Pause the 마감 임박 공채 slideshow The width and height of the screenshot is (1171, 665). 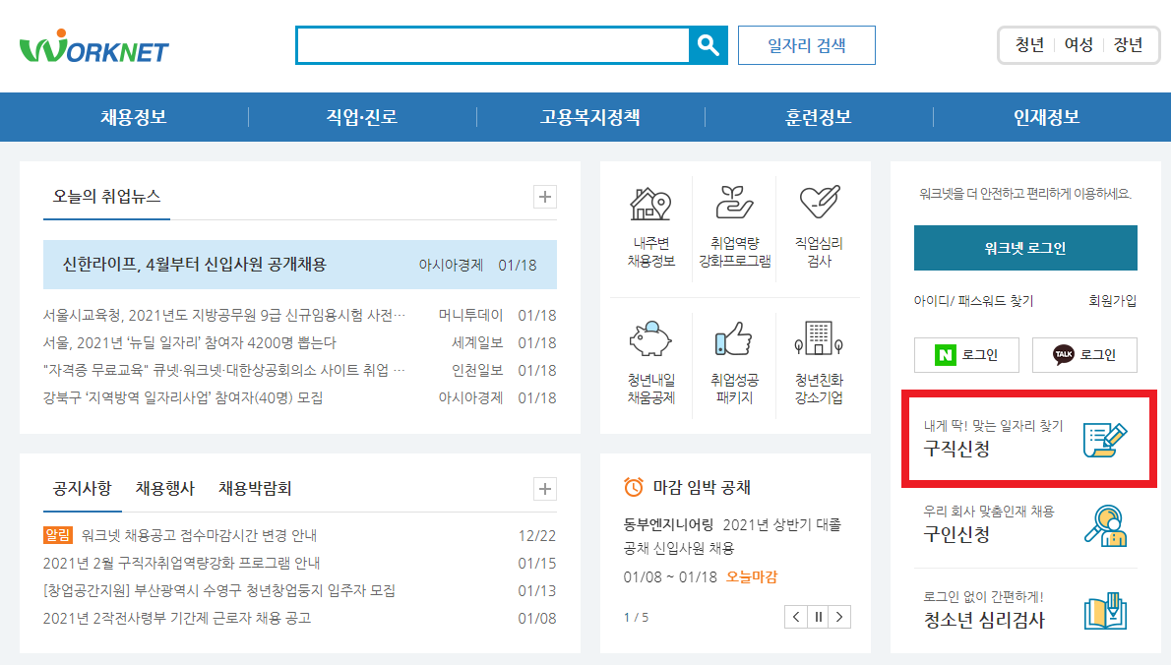click(x=819, y=617)
